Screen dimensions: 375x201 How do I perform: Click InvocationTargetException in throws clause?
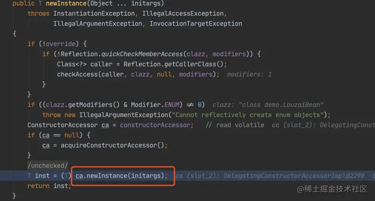pyautogui.click(x=196, y=24)
